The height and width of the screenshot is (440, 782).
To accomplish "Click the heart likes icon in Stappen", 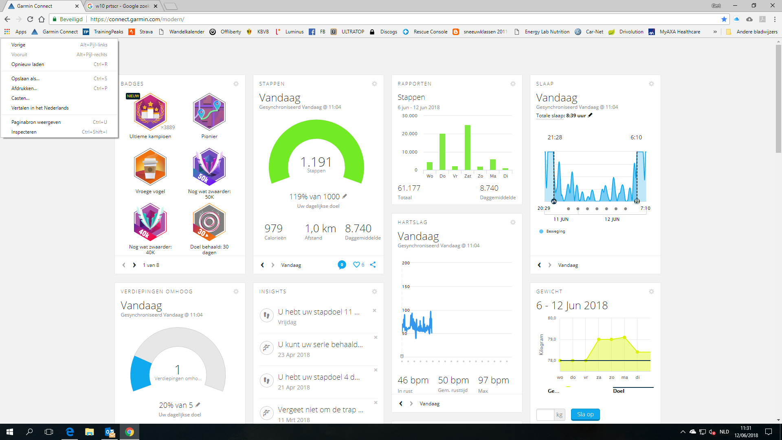I will click(356, 265).
